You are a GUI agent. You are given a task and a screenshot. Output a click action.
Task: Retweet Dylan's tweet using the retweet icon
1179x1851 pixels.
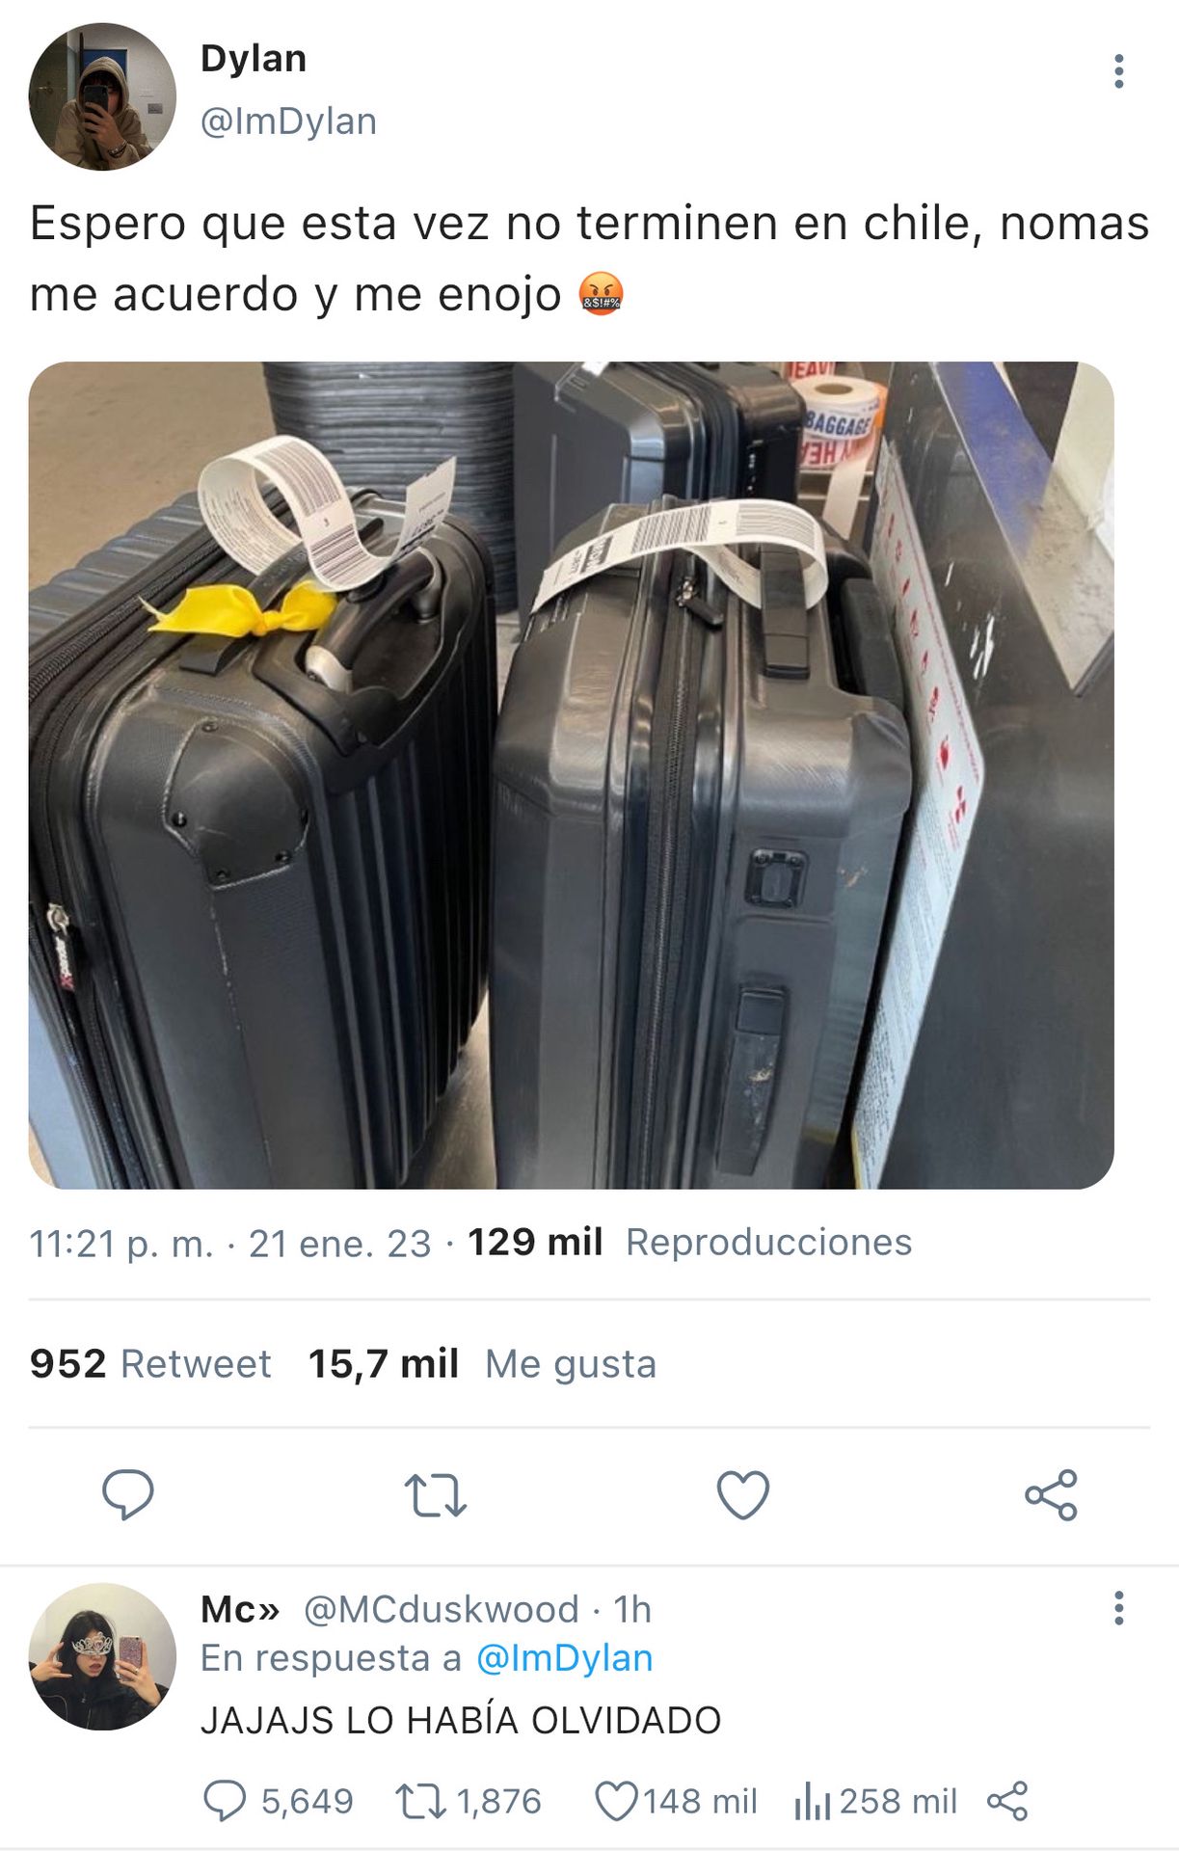[435, 1495]
